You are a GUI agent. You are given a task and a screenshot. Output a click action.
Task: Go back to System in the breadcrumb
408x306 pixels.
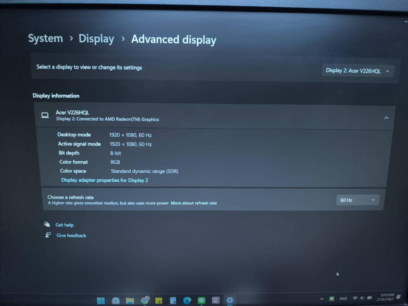click(45, 39)
